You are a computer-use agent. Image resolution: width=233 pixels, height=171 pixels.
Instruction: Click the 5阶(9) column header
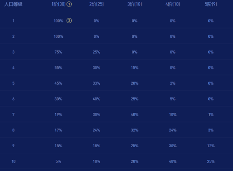click(211, 4)
